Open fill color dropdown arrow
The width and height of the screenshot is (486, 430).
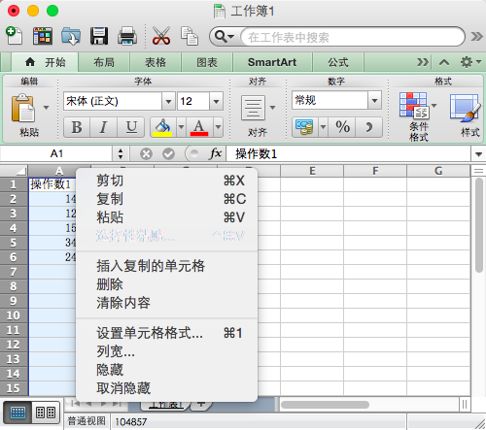pyautogui.click(x=181, y=127)
